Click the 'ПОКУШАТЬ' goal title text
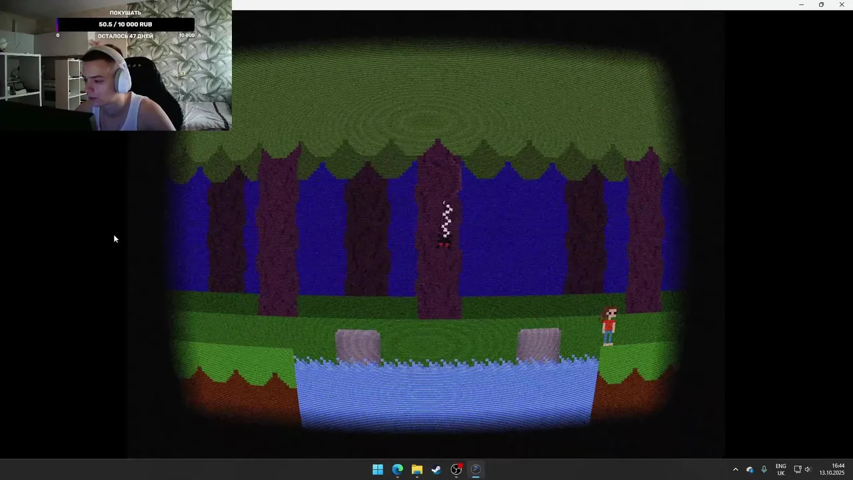This screenshot has width=853, height=480. [125, 13]
